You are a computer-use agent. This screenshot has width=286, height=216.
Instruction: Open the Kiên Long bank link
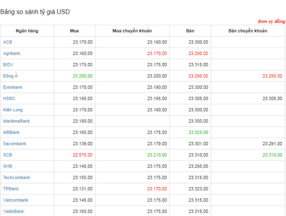(x=13, y=110)
